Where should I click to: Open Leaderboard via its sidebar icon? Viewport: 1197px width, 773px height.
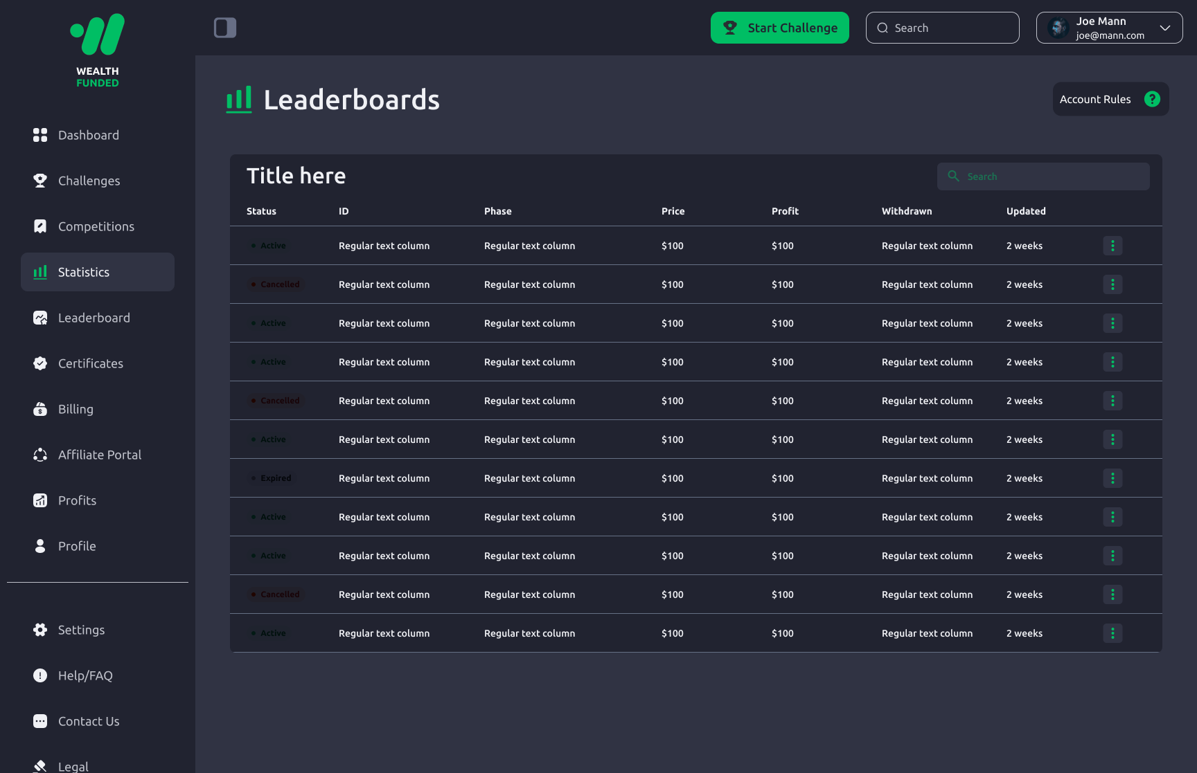[x=40, y=318]
